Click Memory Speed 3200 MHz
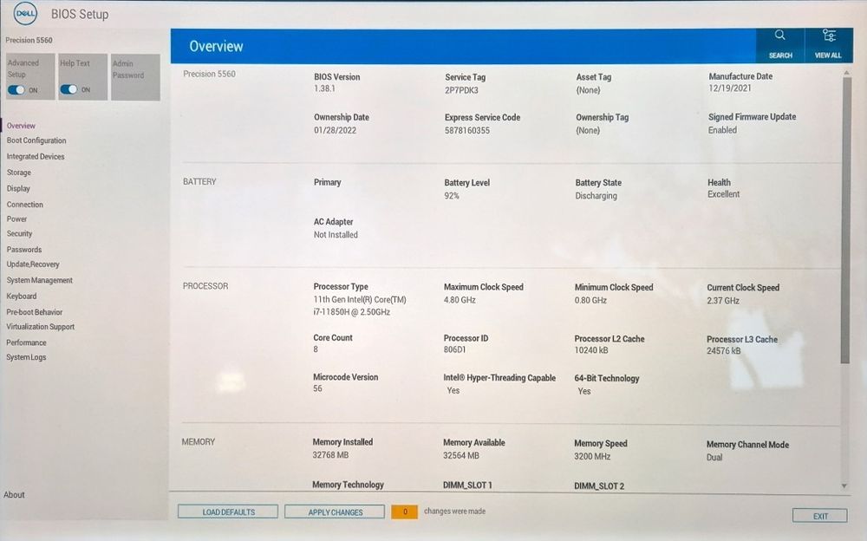This screenshot has height=541, width=867. point(592,456)
